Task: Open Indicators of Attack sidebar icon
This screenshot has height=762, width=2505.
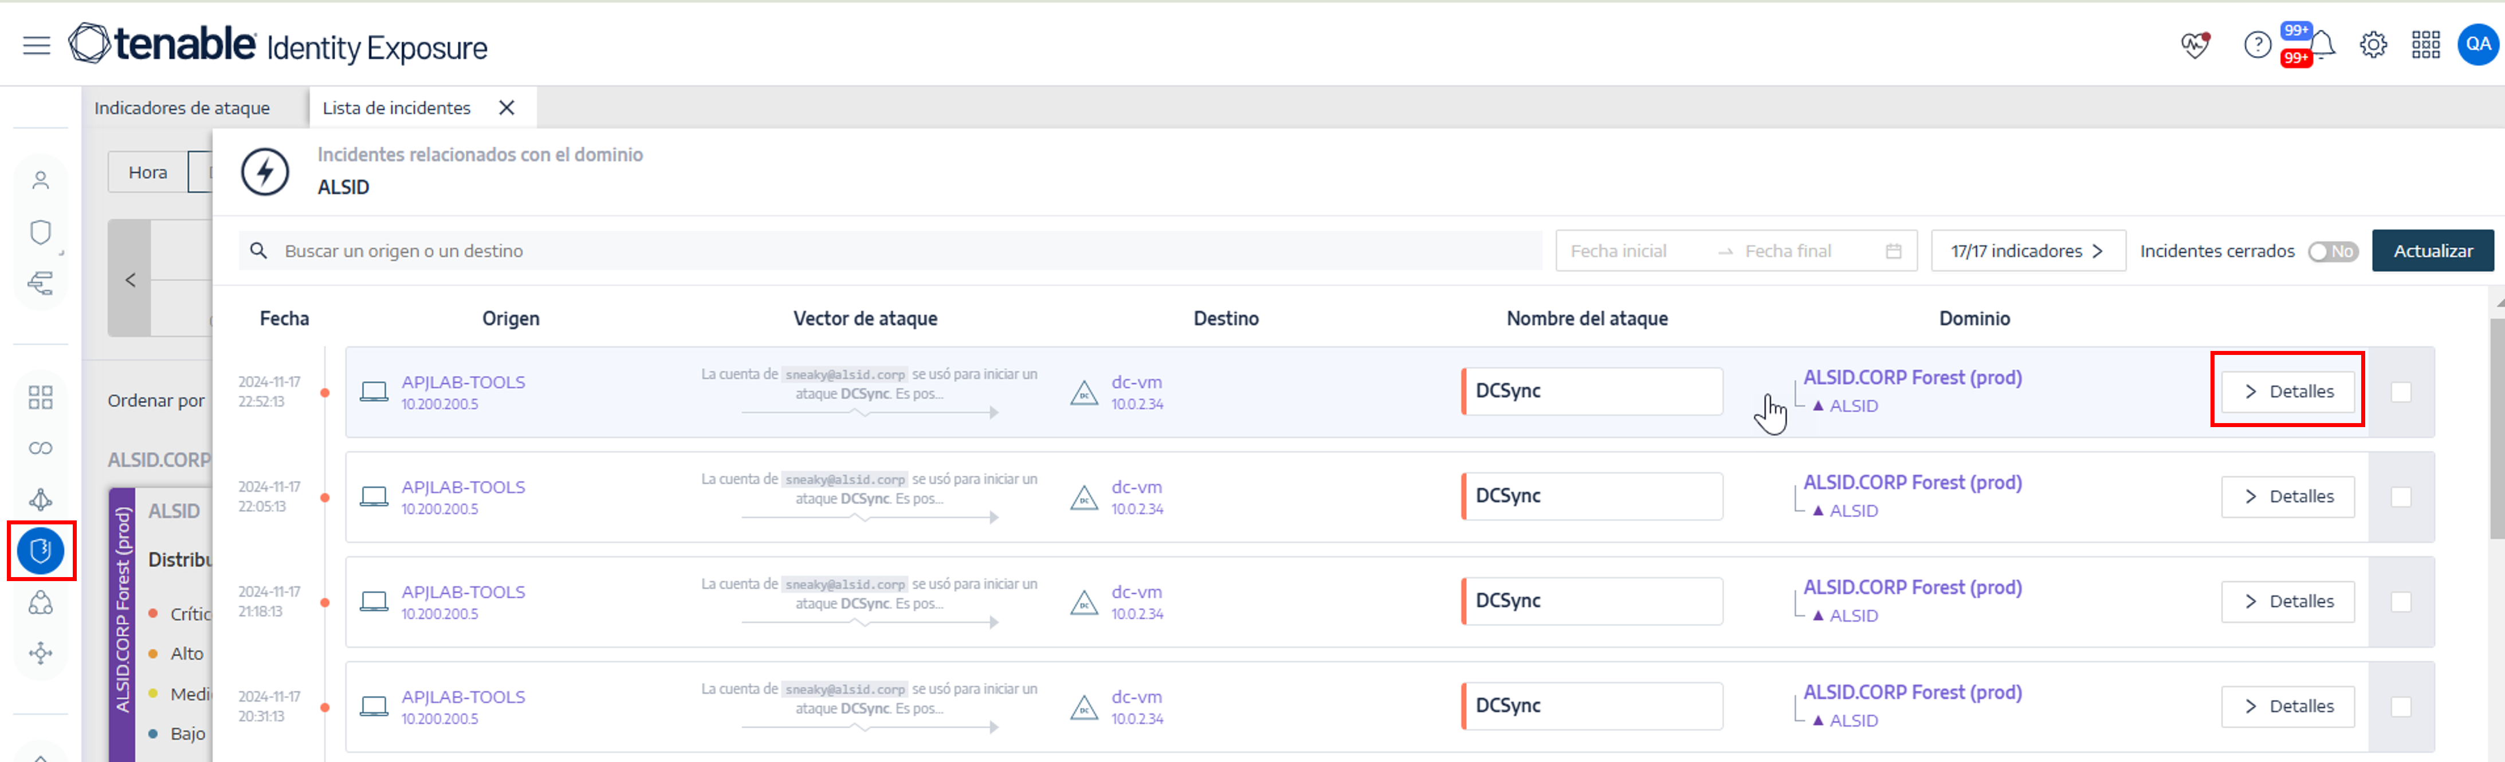Action: pyautogui.click(x=40, y=551)
